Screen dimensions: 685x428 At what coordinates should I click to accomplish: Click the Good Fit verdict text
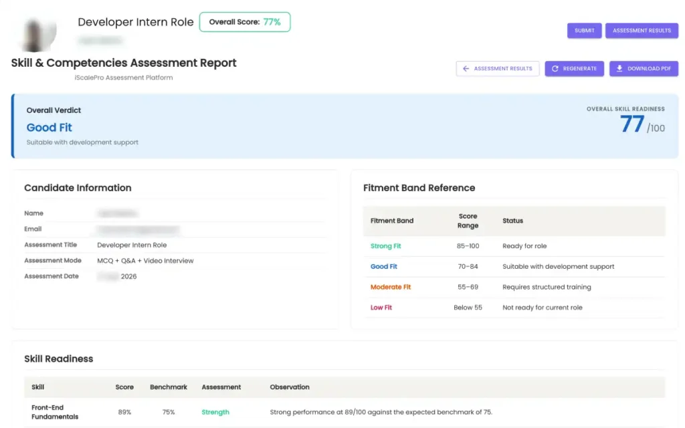pos(49,128)
